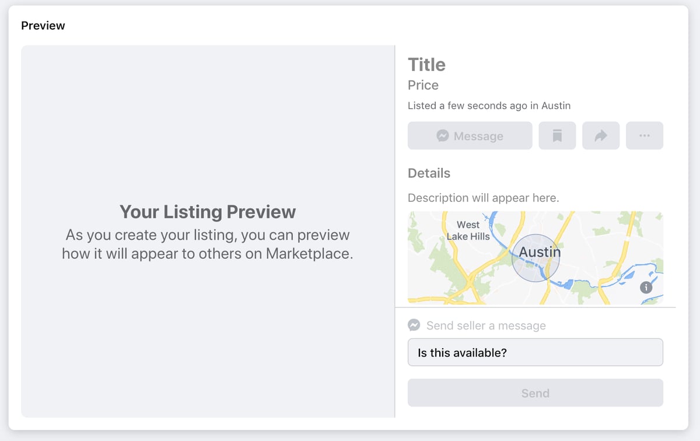The height and width of the screenshot is (441, 700).
Task: Click the Listed a few seconds ago text
Action: [x=489, y=106]
